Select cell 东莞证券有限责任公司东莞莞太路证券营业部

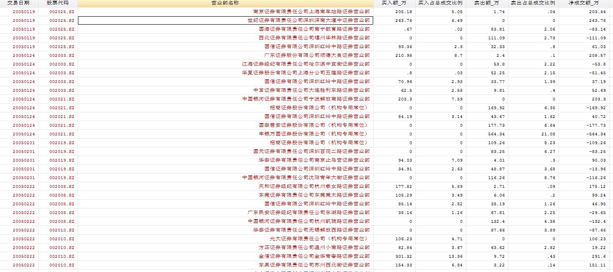[226, 195]
